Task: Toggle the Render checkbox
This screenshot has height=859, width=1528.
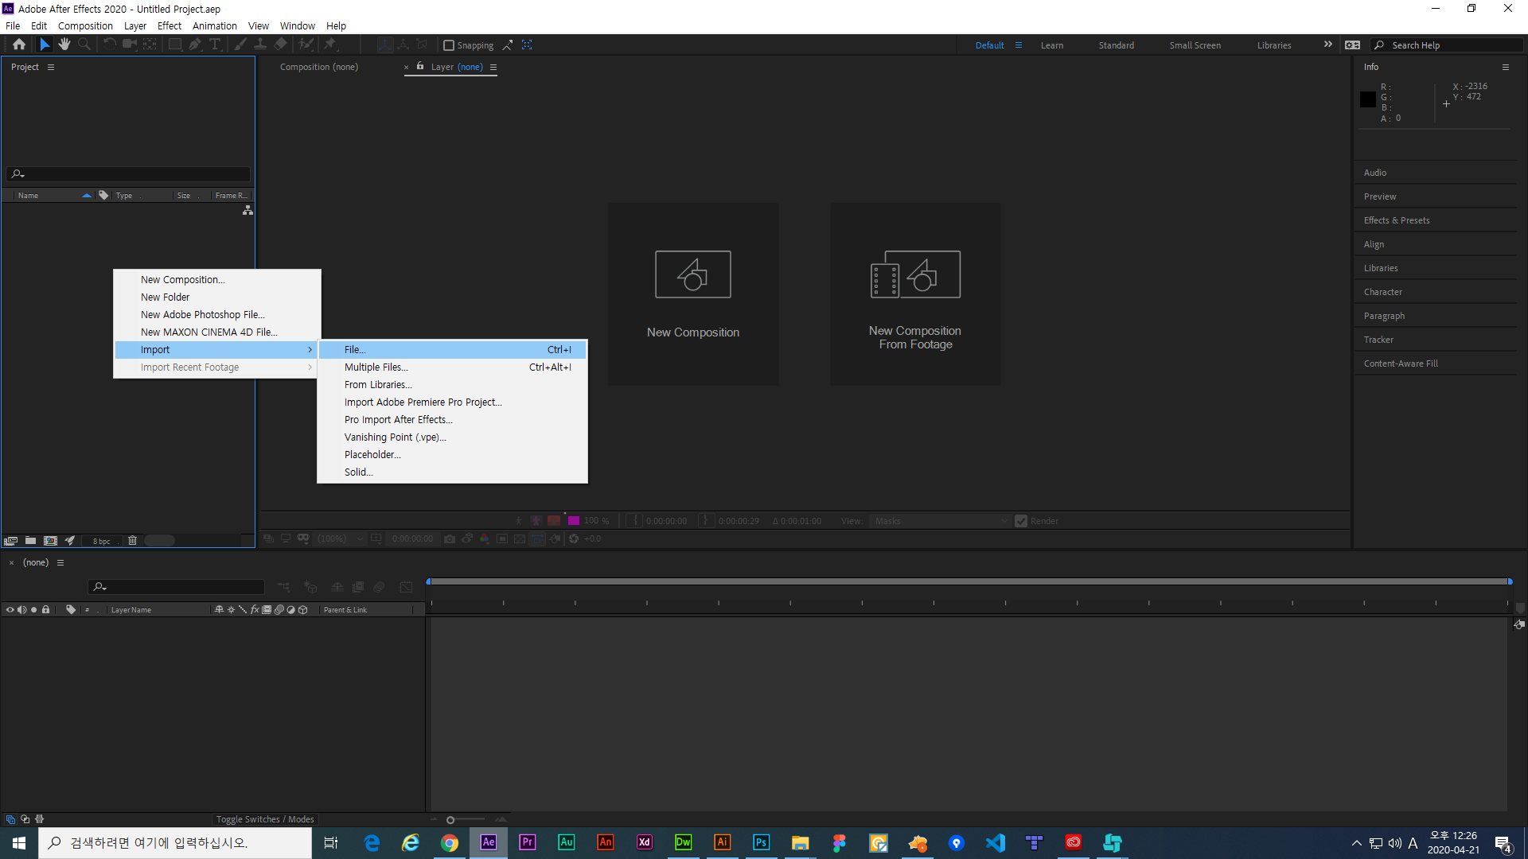Action: pyautogui.click(x=1021, y=521)
